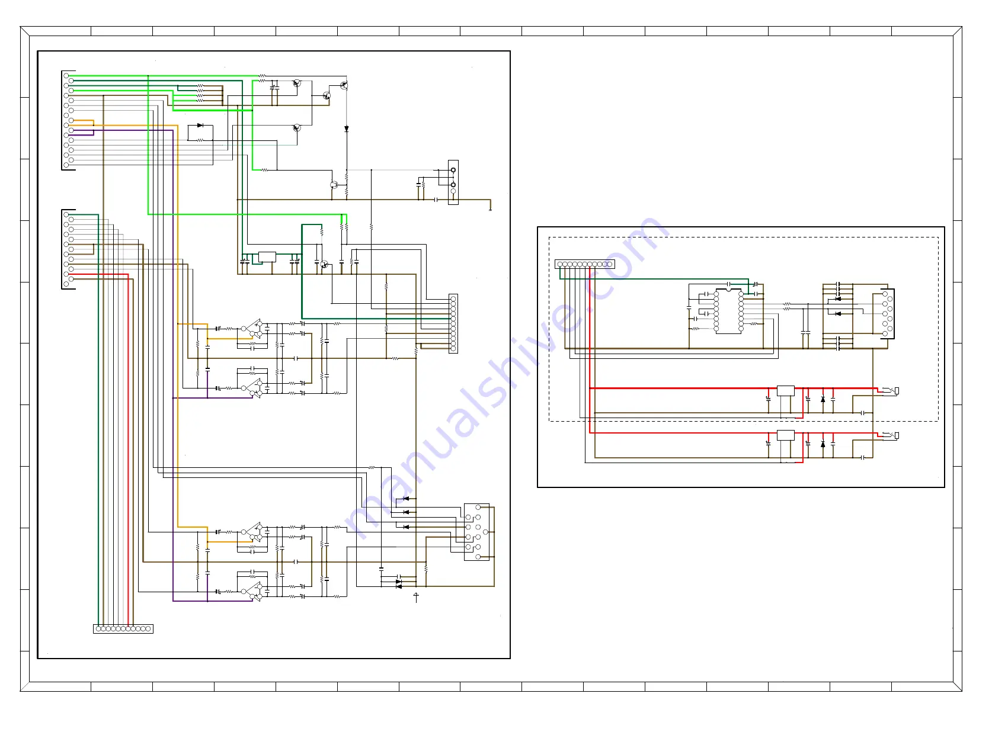Click the lower DC jack symbol in right schematic
The height and width of the screenshot is (748, 1008).
pyautogui.click(x=891, y=435)
